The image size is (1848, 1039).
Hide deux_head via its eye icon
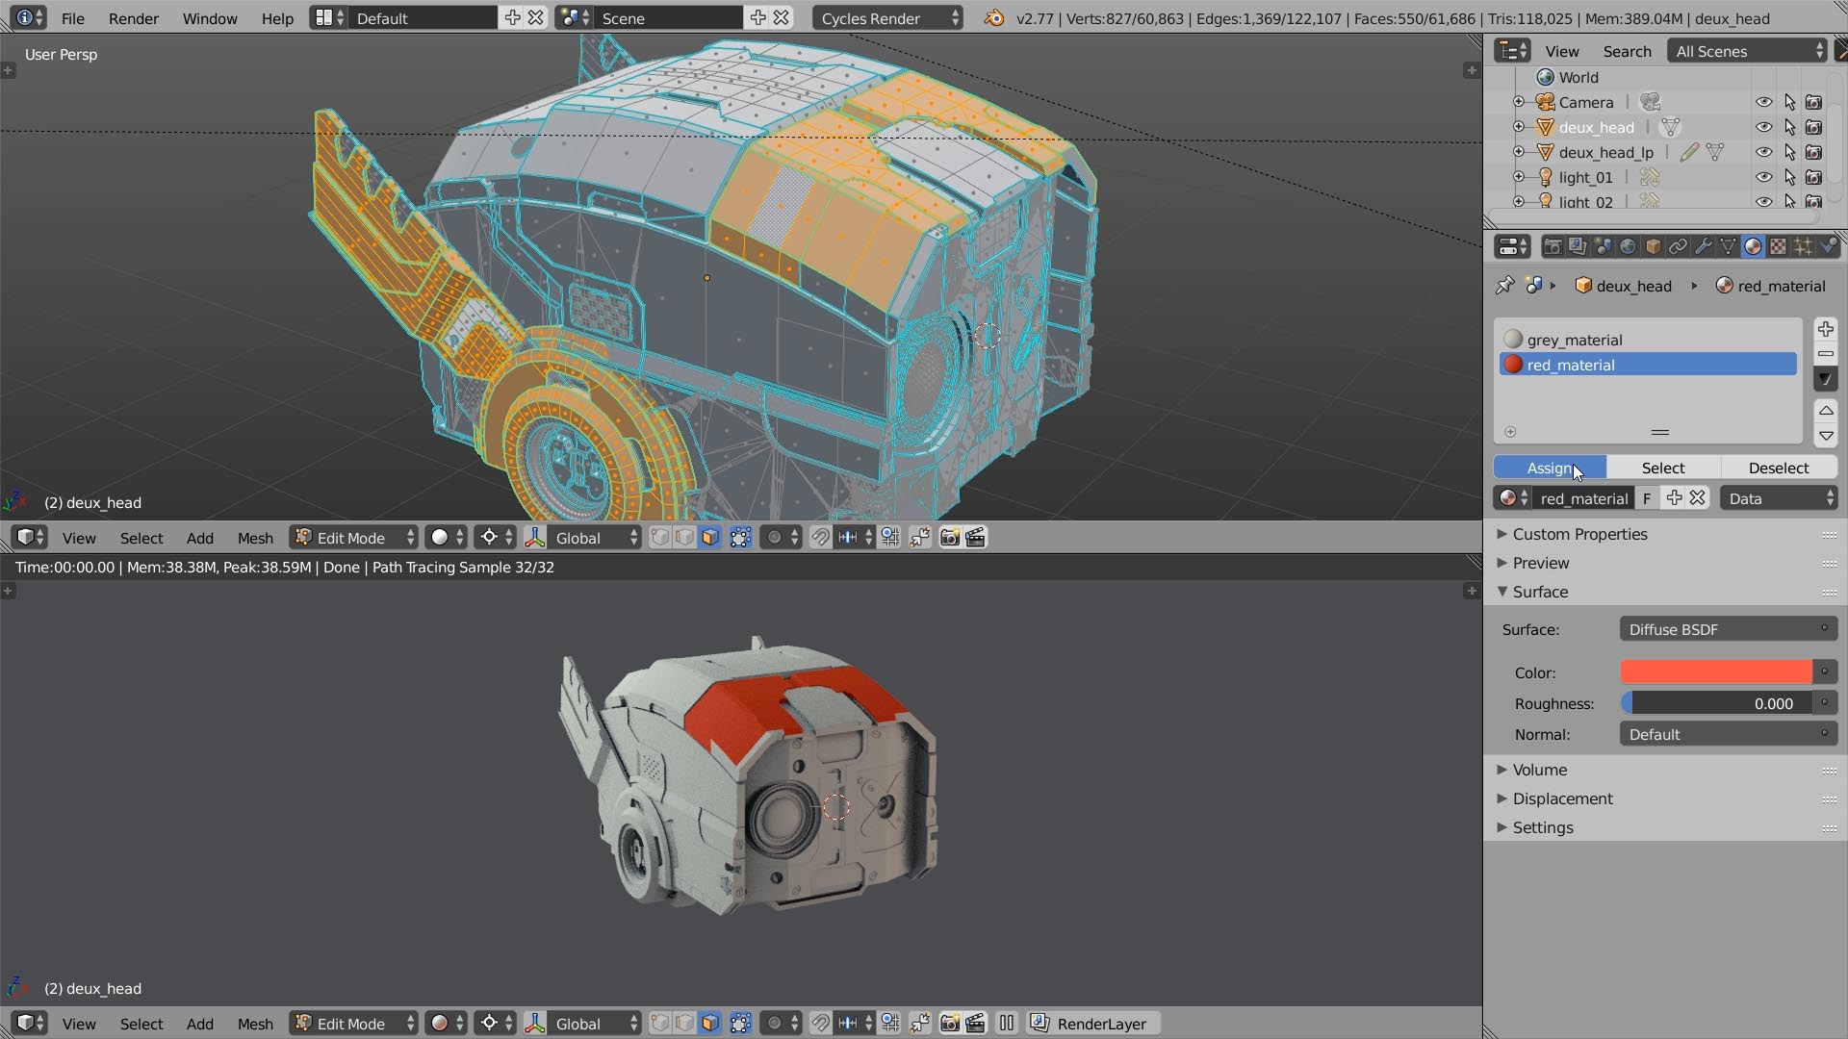(x=1763, y=127)
